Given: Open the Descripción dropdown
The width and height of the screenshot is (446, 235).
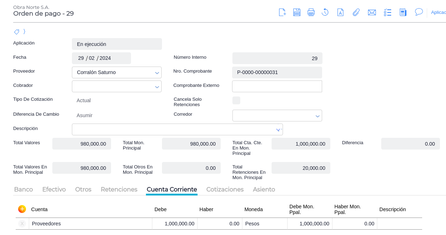Looking at the screenshot, I should pyautogui.click(x=278, y=130).
